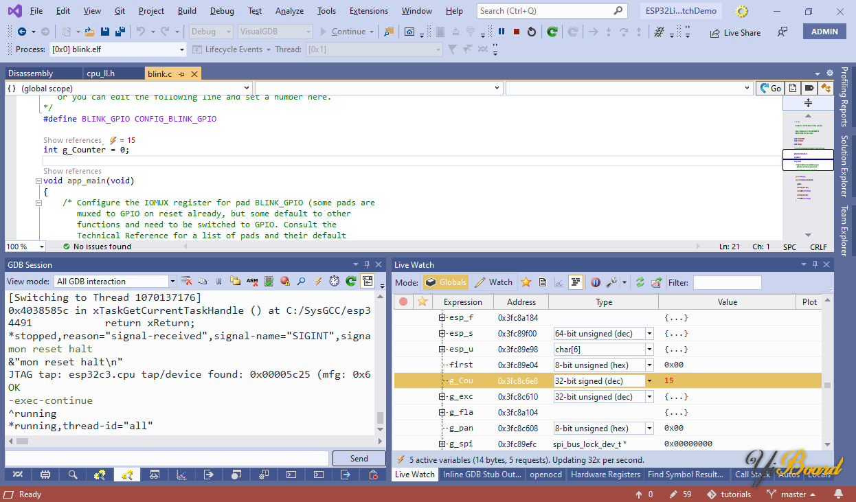
Task: Click the green refresh arrows in Live Watch
Action: point(640,282)
